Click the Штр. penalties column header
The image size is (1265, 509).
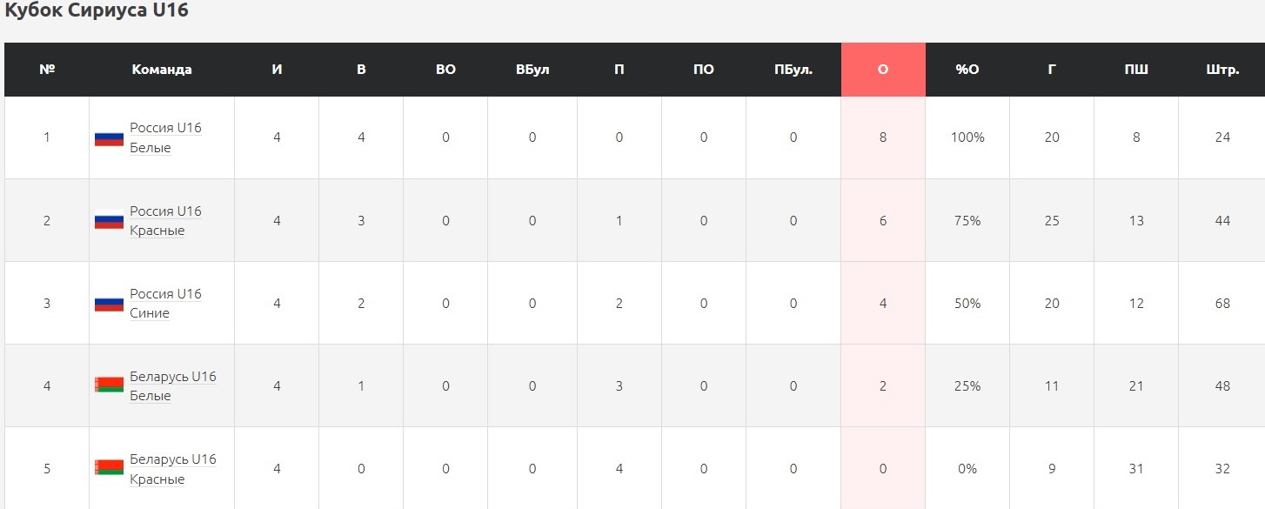point(1222,70)
